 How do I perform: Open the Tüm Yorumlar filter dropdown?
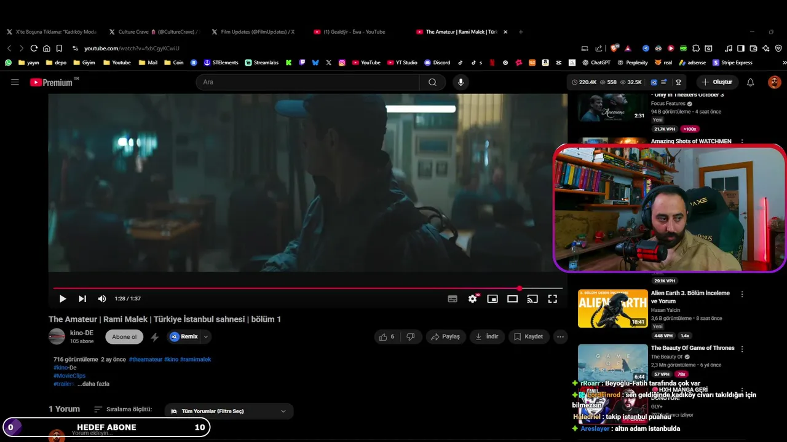click(x=228, y=411)
